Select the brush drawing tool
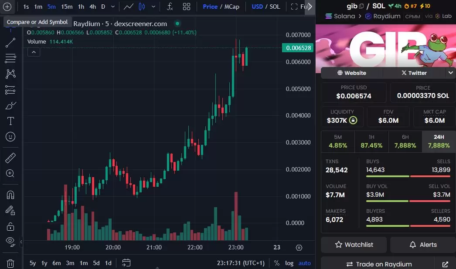 (10, 105)
